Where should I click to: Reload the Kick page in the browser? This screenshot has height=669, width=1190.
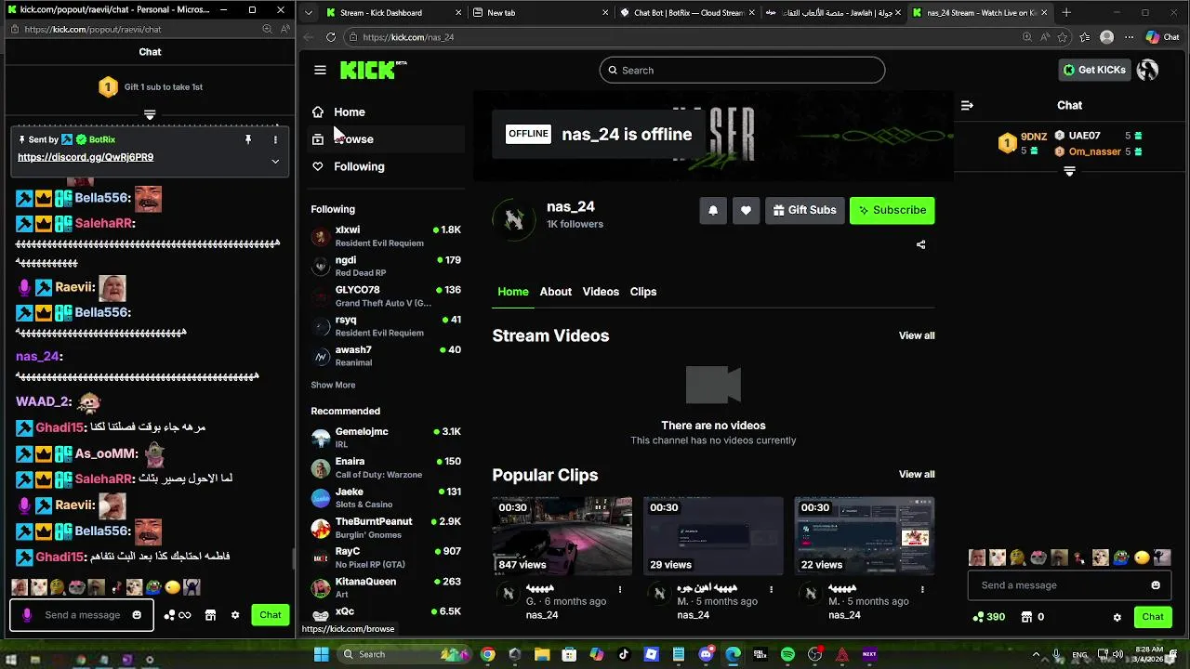331,37
